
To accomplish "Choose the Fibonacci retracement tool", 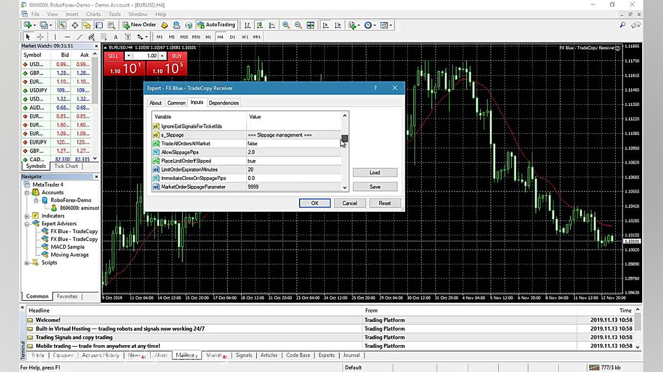I will click(x=103, y=37).
